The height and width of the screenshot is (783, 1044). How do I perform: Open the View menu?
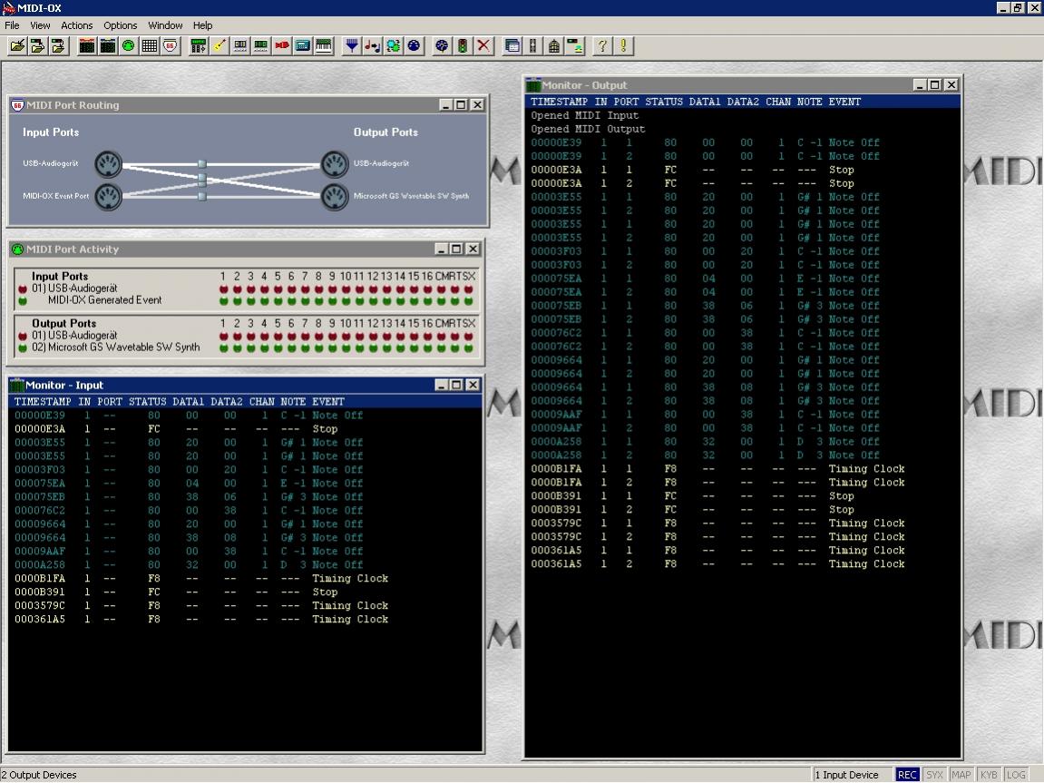point(40,25)
